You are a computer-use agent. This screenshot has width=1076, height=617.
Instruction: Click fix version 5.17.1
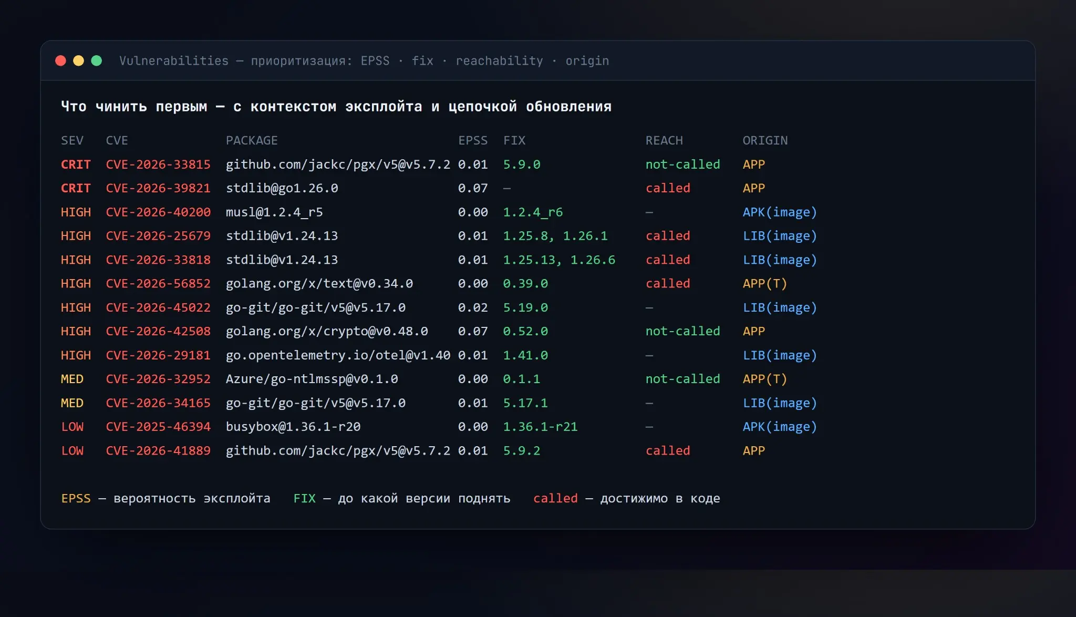(525, 403)
